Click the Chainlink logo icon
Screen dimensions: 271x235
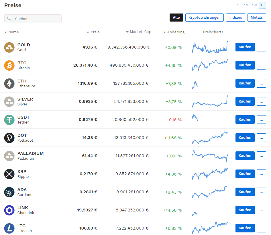click(9, 210)
